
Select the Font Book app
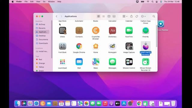(63, 46)
